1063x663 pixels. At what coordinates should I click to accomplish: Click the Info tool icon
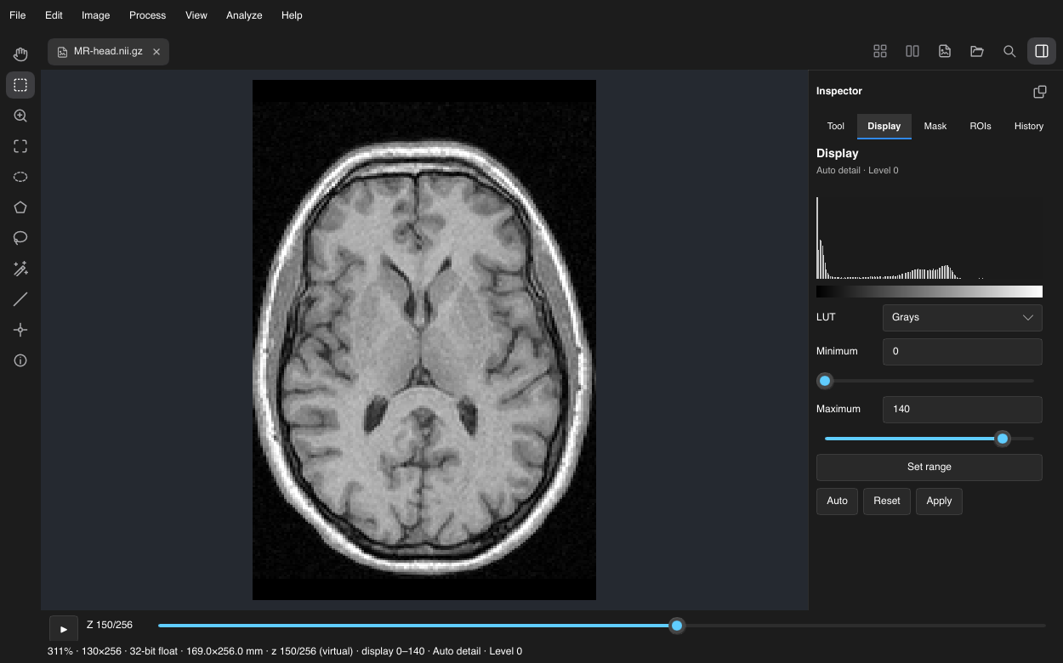(20, 360)
